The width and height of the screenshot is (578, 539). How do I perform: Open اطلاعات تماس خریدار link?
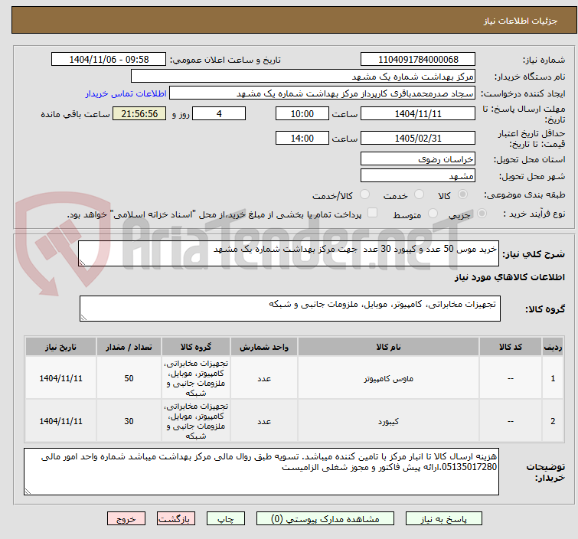pyautogui.click(x=126, y=93)
